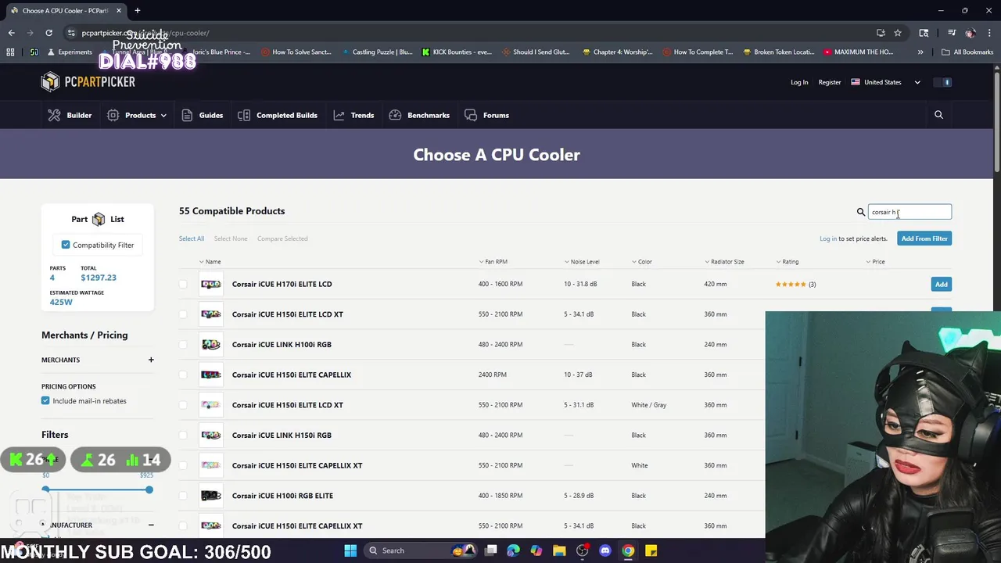Sort by Name column
The image size is (1001, 563).
[210, 261]
